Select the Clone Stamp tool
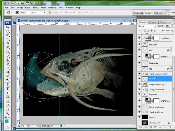Viewport: 175px width, 131px height. pyautogui.click(x=8, y=60)
